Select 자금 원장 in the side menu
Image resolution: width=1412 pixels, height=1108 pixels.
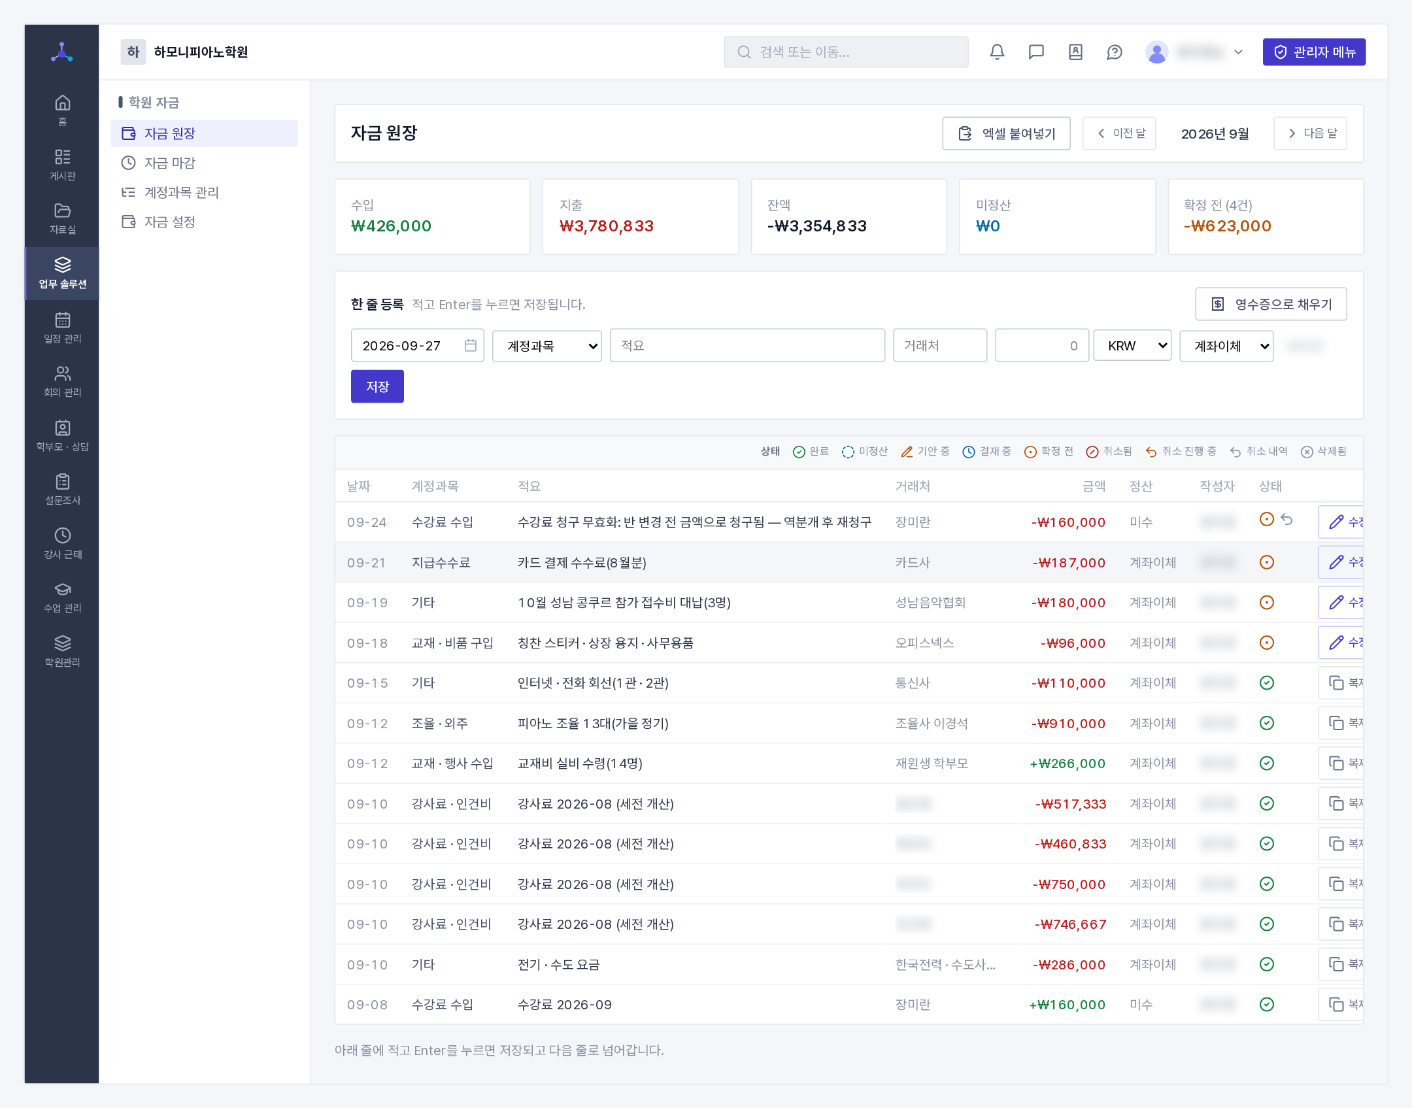[205, 133]
